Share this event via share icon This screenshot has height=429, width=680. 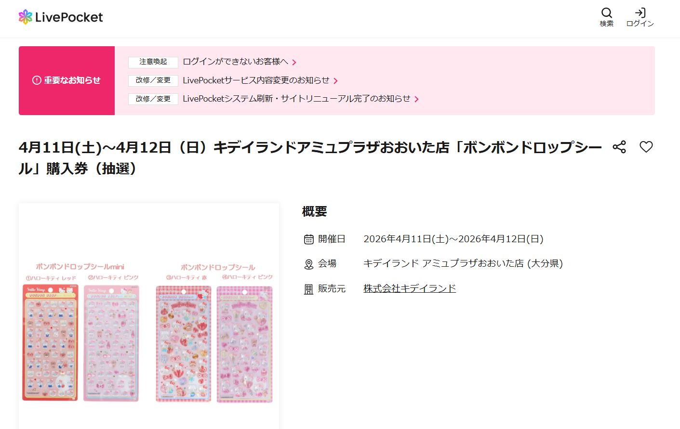point(619,147)
